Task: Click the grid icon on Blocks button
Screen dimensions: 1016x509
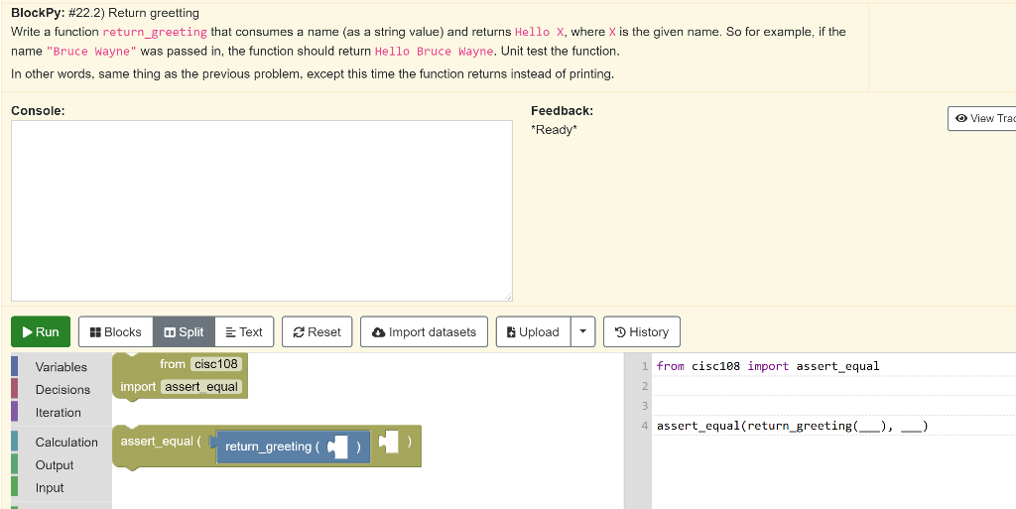Action: (x=95, y=332)
